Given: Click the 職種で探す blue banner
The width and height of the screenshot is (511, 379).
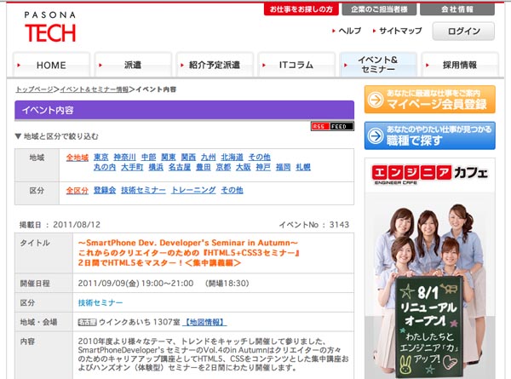Looking at the screenshot, I should click(x=429, y=135).
